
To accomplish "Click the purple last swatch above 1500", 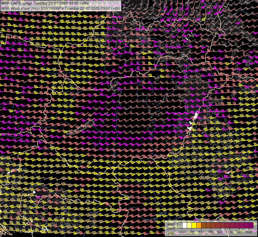I will click(251, 225).
